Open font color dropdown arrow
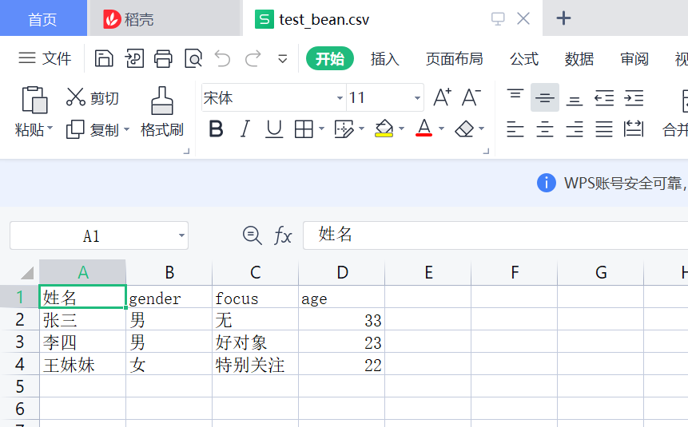The height and width of the screenshot is (427, 688). pyautogui.click(x=441, y=128)
